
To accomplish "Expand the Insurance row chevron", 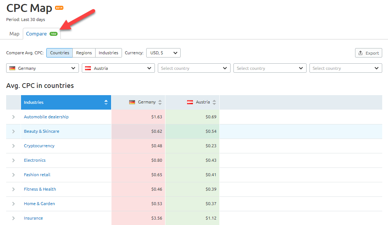I will tap(13, 218).
